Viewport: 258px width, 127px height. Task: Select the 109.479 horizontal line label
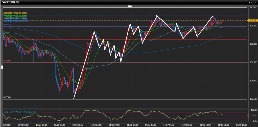click(7, 25)
